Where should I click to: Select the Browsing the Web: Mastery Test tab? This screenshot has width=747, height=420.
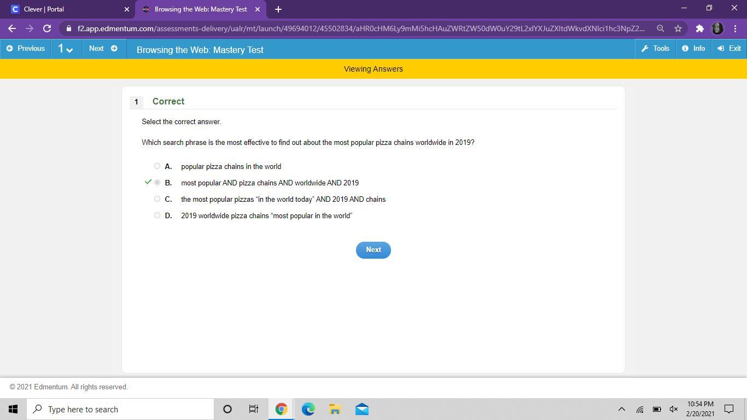(201, 9)
